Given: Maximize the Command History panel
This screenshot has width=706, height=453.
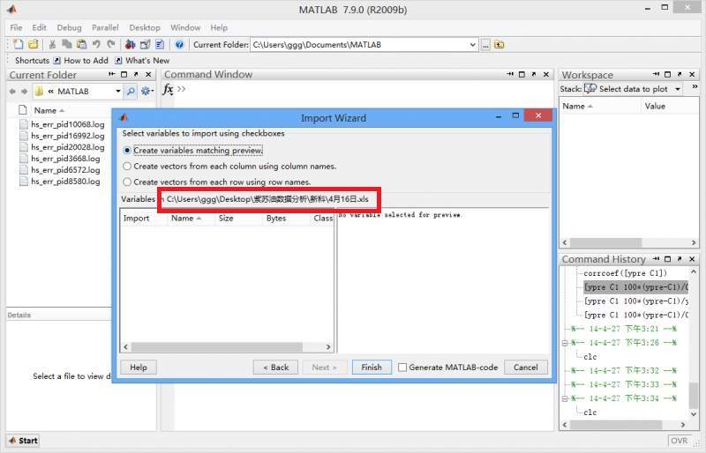Looking at the screenshot, I should point(668,259).
